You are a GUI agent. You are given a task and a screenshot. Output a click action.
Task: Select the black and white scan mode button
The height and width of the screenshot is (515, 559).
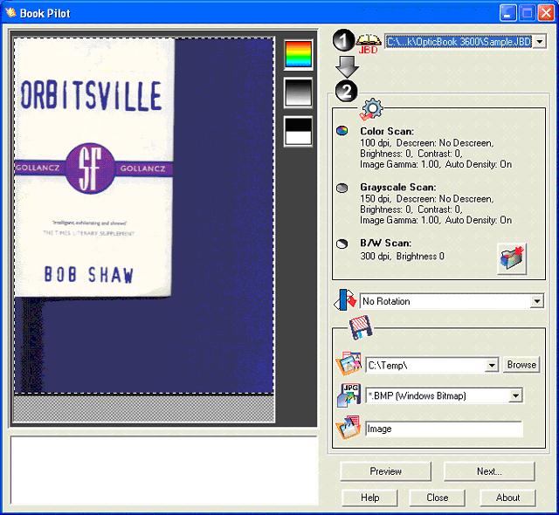click(x=299, y=132)
